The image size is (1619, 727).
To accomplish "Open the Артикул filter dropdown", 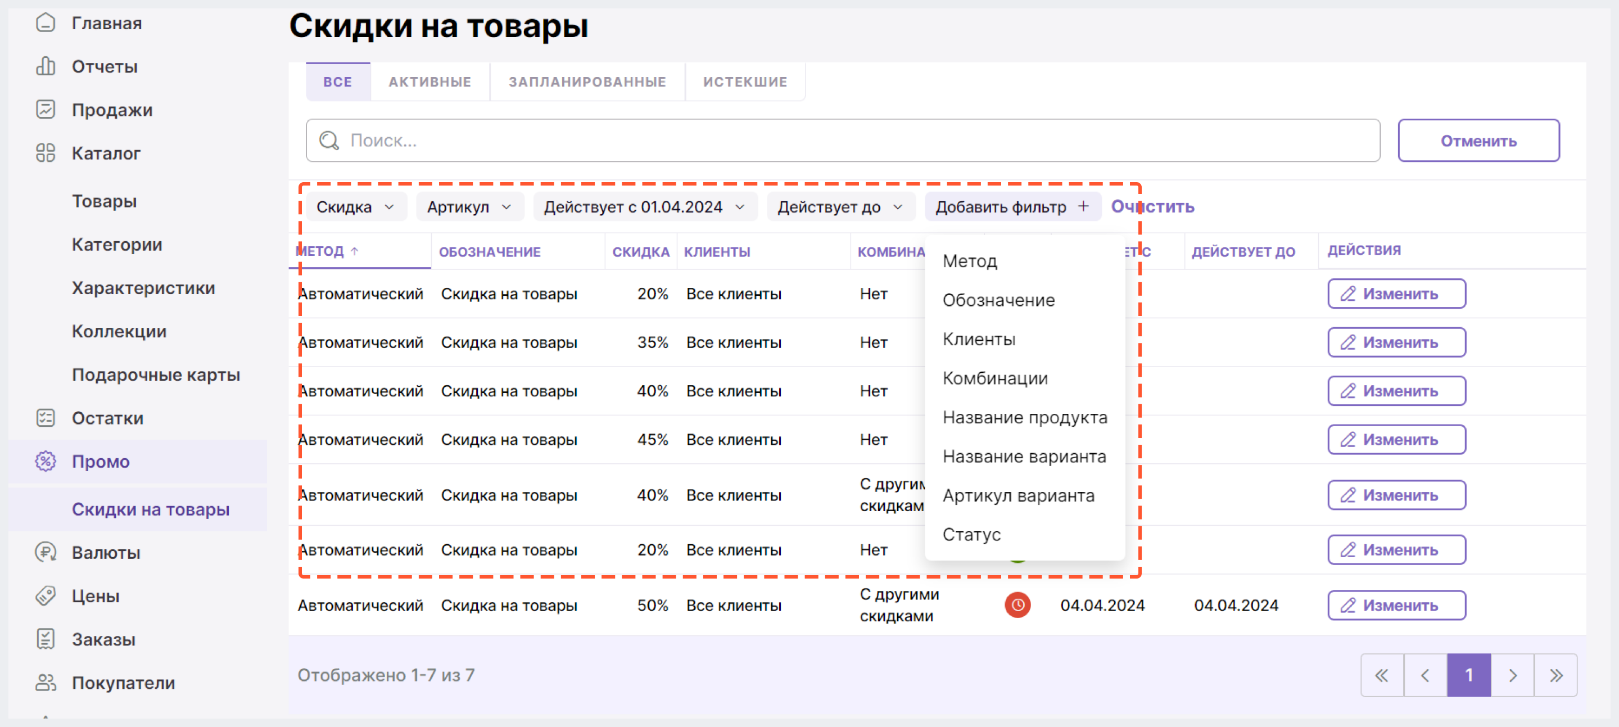I will (x=469, y=207).
